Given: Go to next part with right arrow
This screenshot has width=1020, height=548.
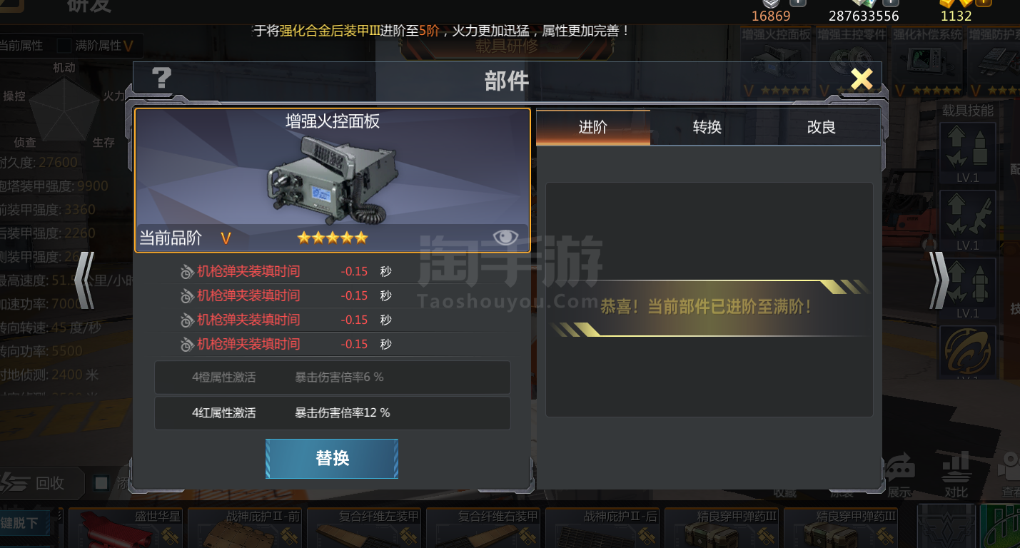Looking at the screenshot, I should [x=939, y=280].
